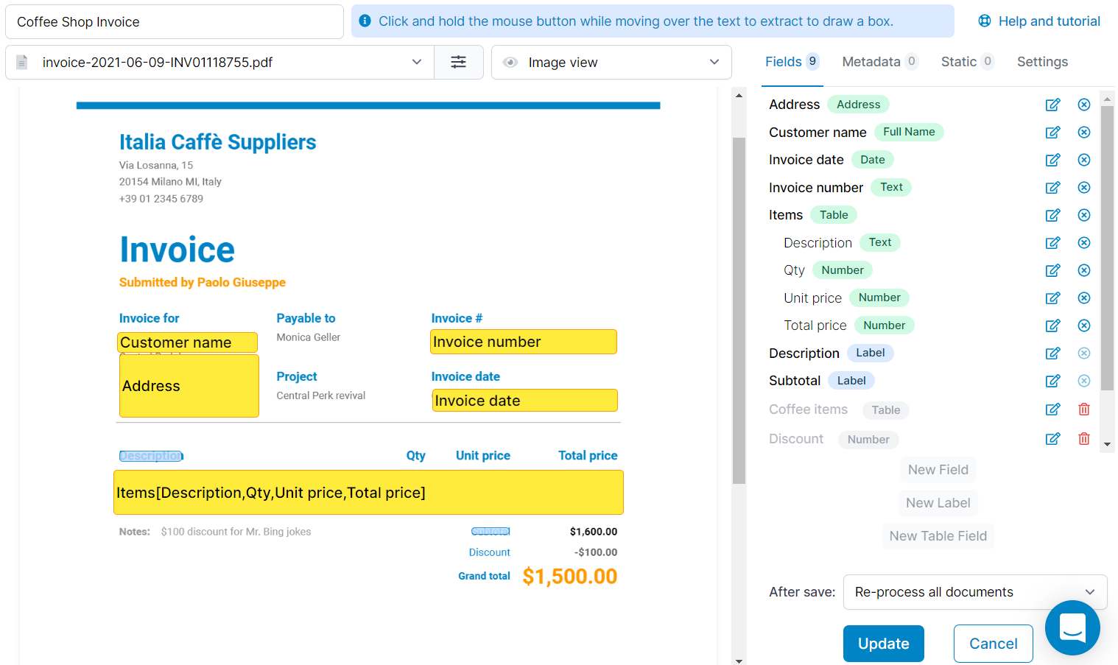The height and width of the screenshot is (665, 1118).
Task: Delete the Coffee items table with the trash icon
Action: coord(1083,409)
